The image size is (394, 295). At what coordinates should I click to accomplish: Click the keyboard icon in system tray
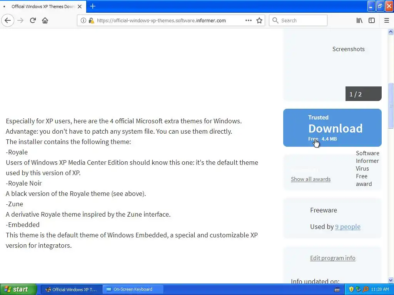coord(337,290)
